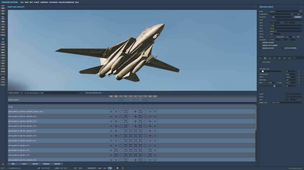The height and width of the screenshot is (170, 304).
Task: Click the EXPORT loadout button
Action: [x=57, y=164]
